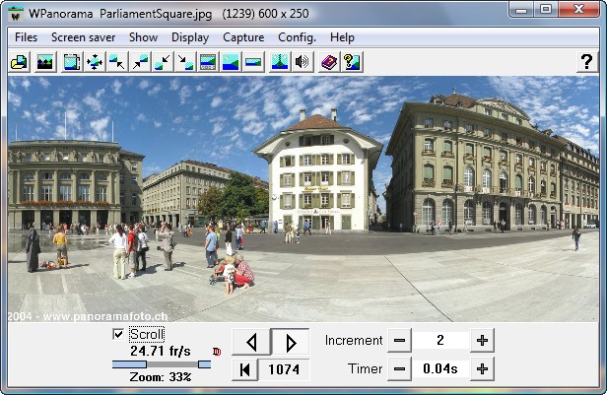Close the WPanorama window
Viewport: 607px width, 395px height.
point(579,10)
